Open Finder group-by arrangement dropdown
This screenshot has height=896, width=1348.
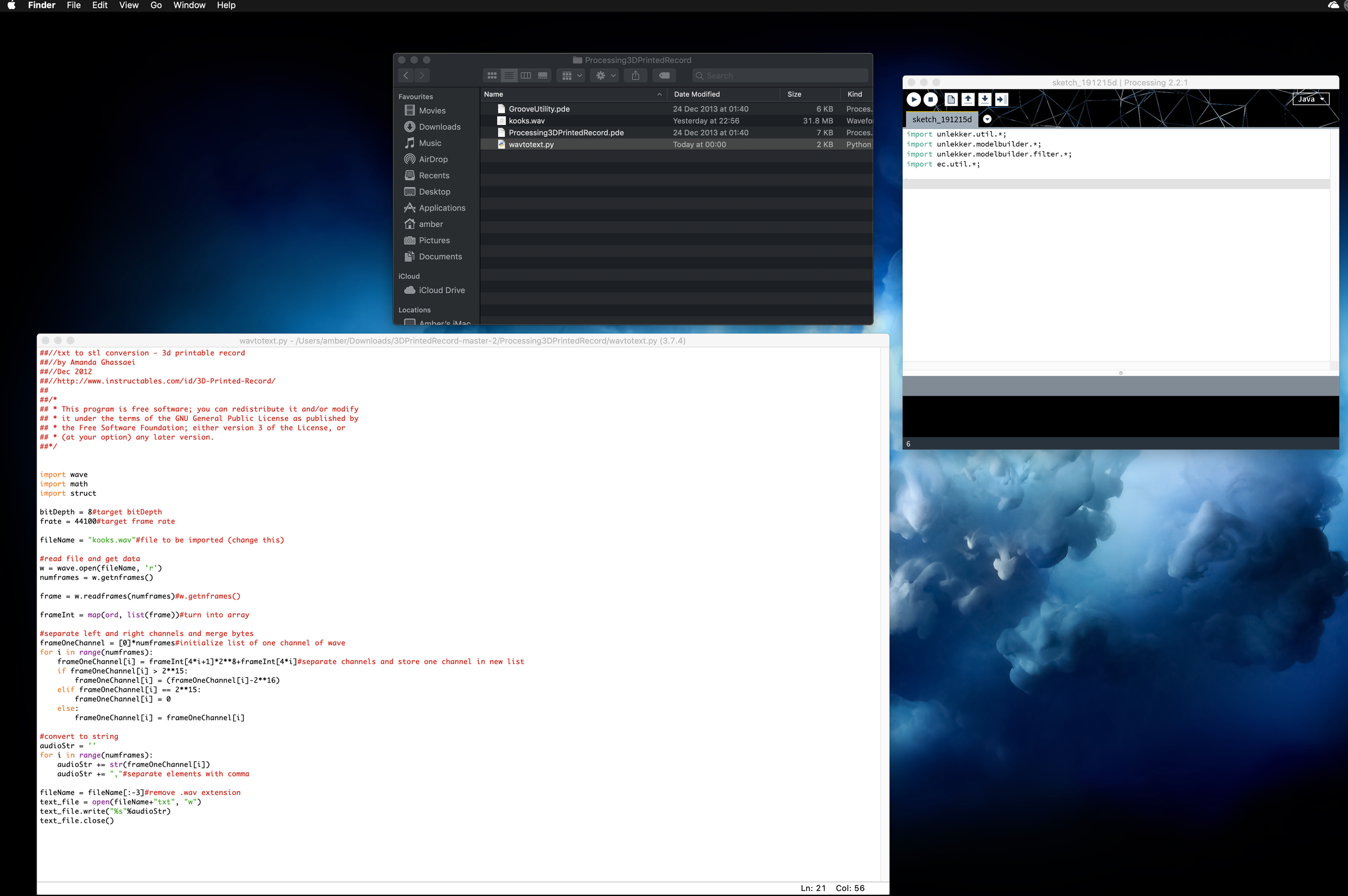click(x=571, y=75)
